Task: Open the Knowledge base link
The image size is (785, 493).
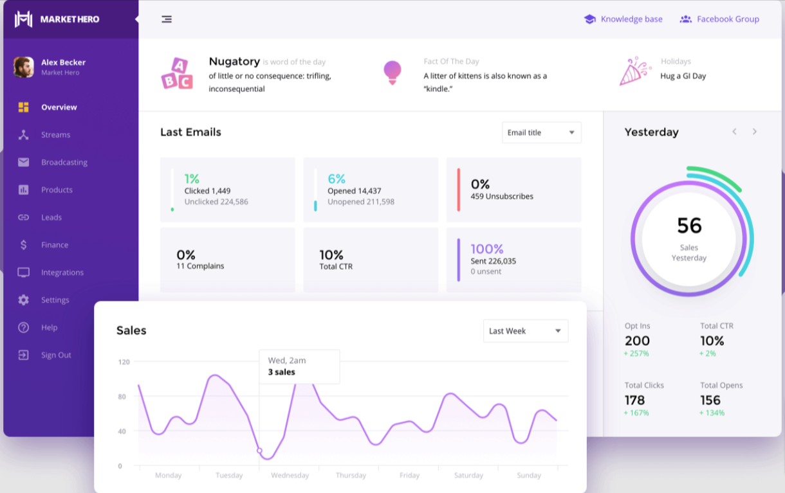Action: point(631,19)
